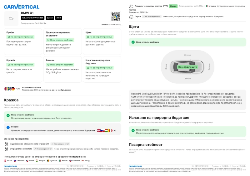Click green checkmark in Щети section banner
The height and width of the screenshot is (176, 250).
pos(133,42)
